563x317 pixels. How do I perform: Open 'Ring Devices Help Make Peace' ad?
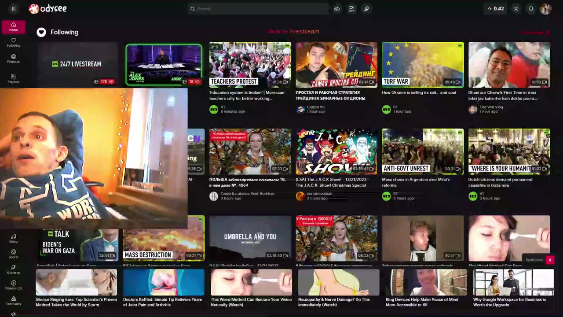tap(426, 288)
